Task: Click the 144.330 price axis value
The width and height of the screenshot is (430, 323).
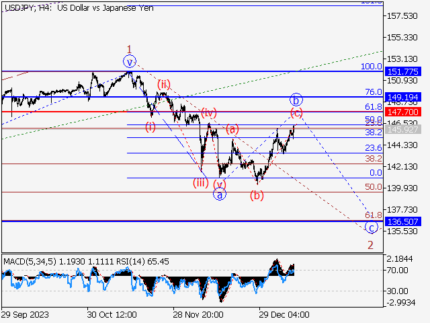Action: (402, 145)
